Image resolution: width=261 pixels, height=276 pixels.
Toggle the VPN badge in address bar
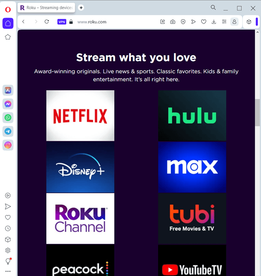click(x=61, y=22)
